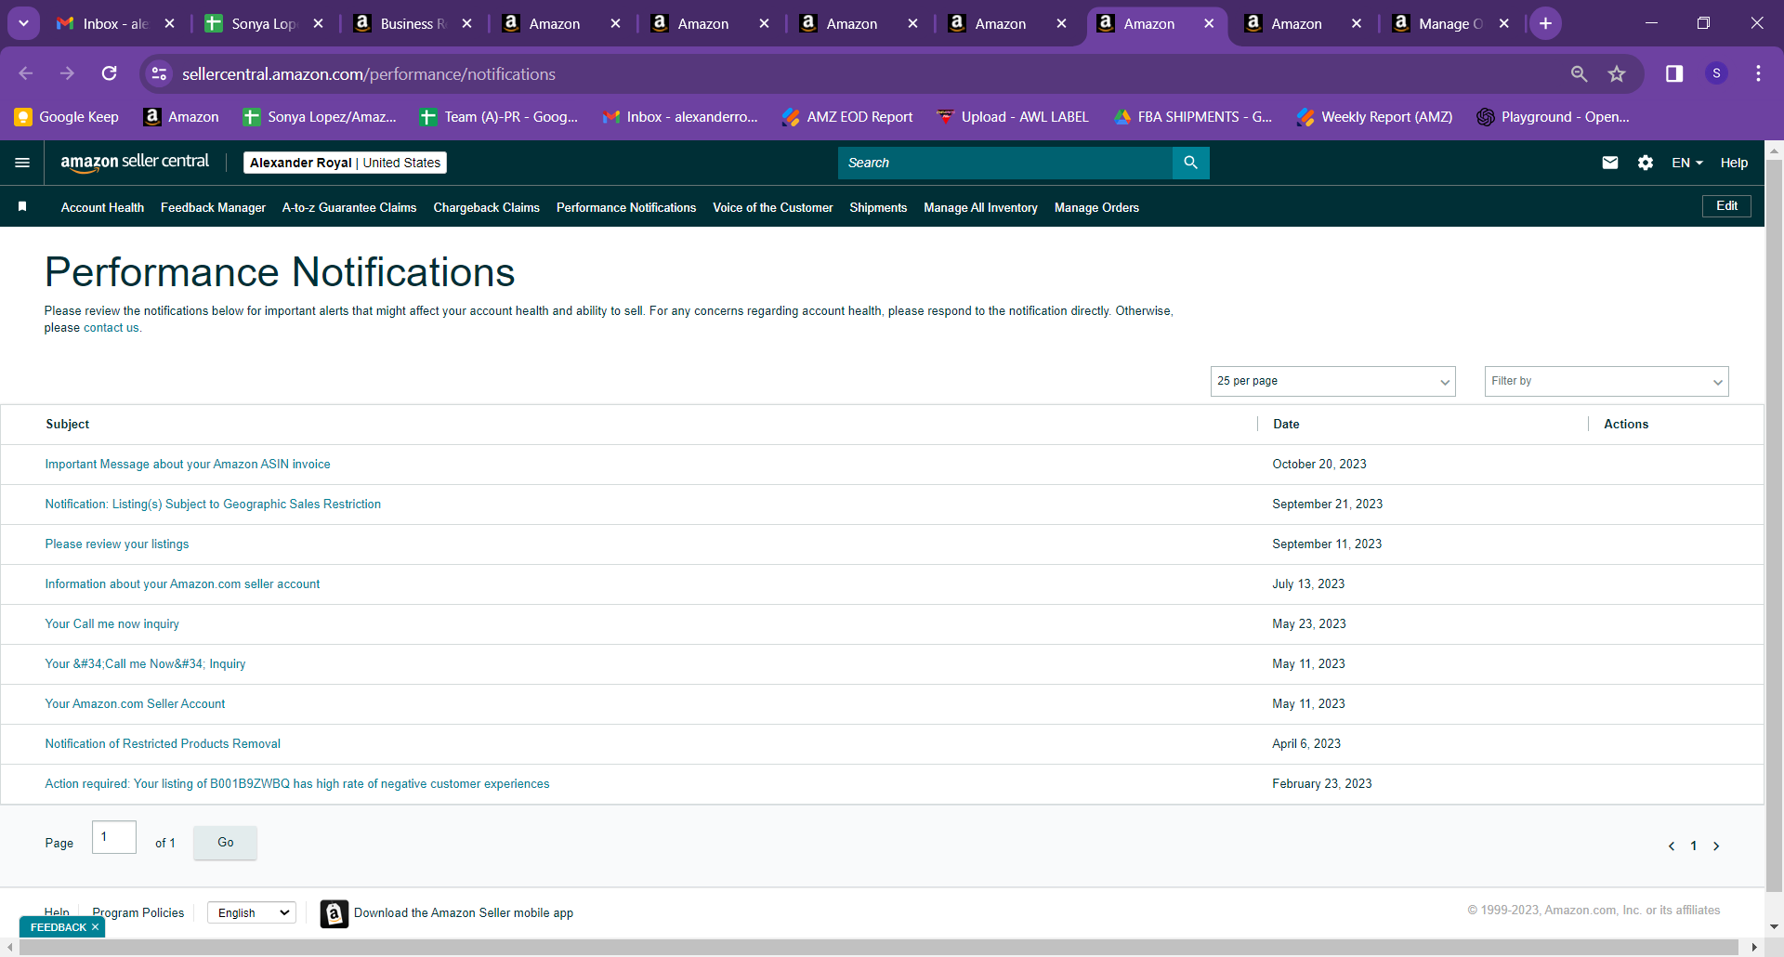
Task: Open the buyer messages envelope icon
Action: pos(1610,163)
